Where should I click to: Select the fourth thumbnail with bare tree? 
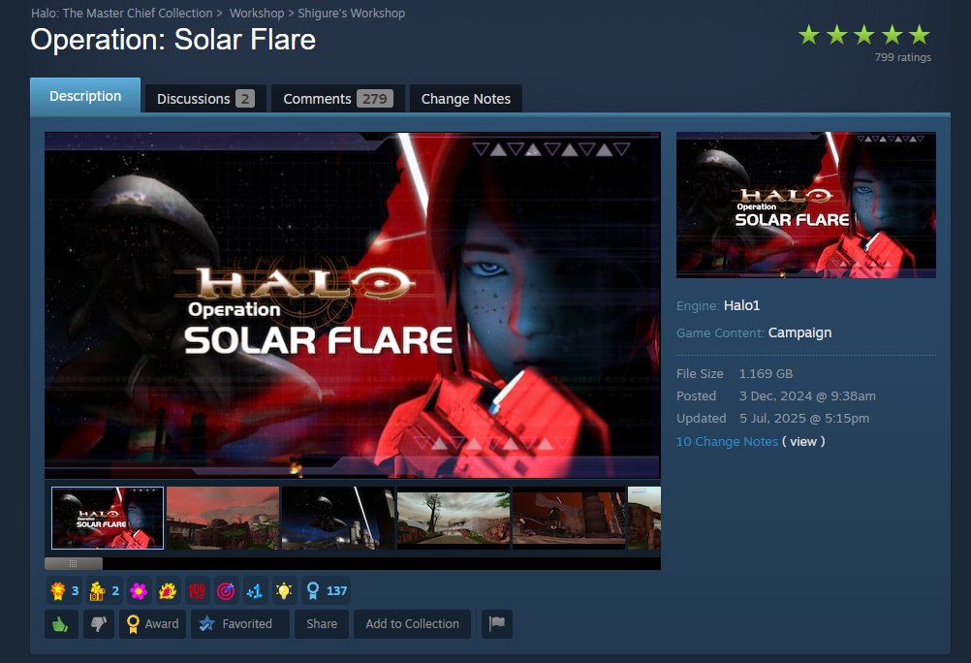[x=454, y=518]
